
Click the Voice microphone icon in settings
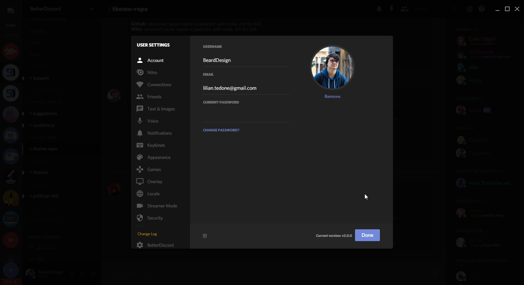[140, 121]
